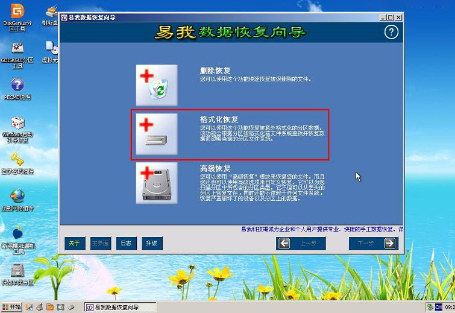Open help with the question mark icon
This screenshot has width=455, height=313.
point(391,31)
